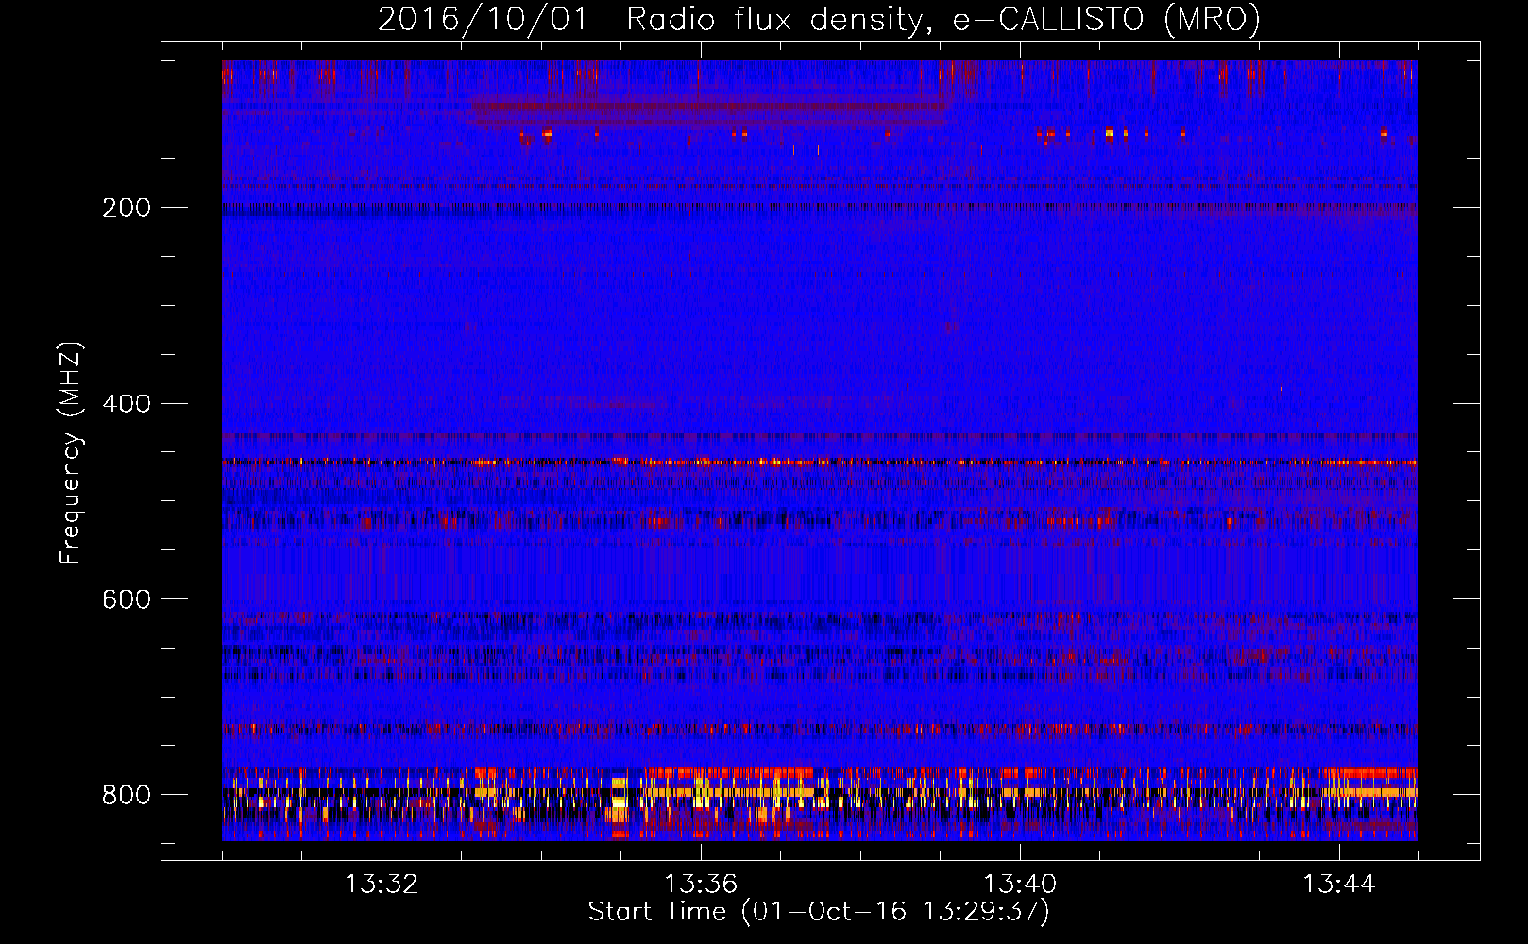Click the 200 frequency tick label
This screenshot has width=1528, height=944.
click(126, 208)
